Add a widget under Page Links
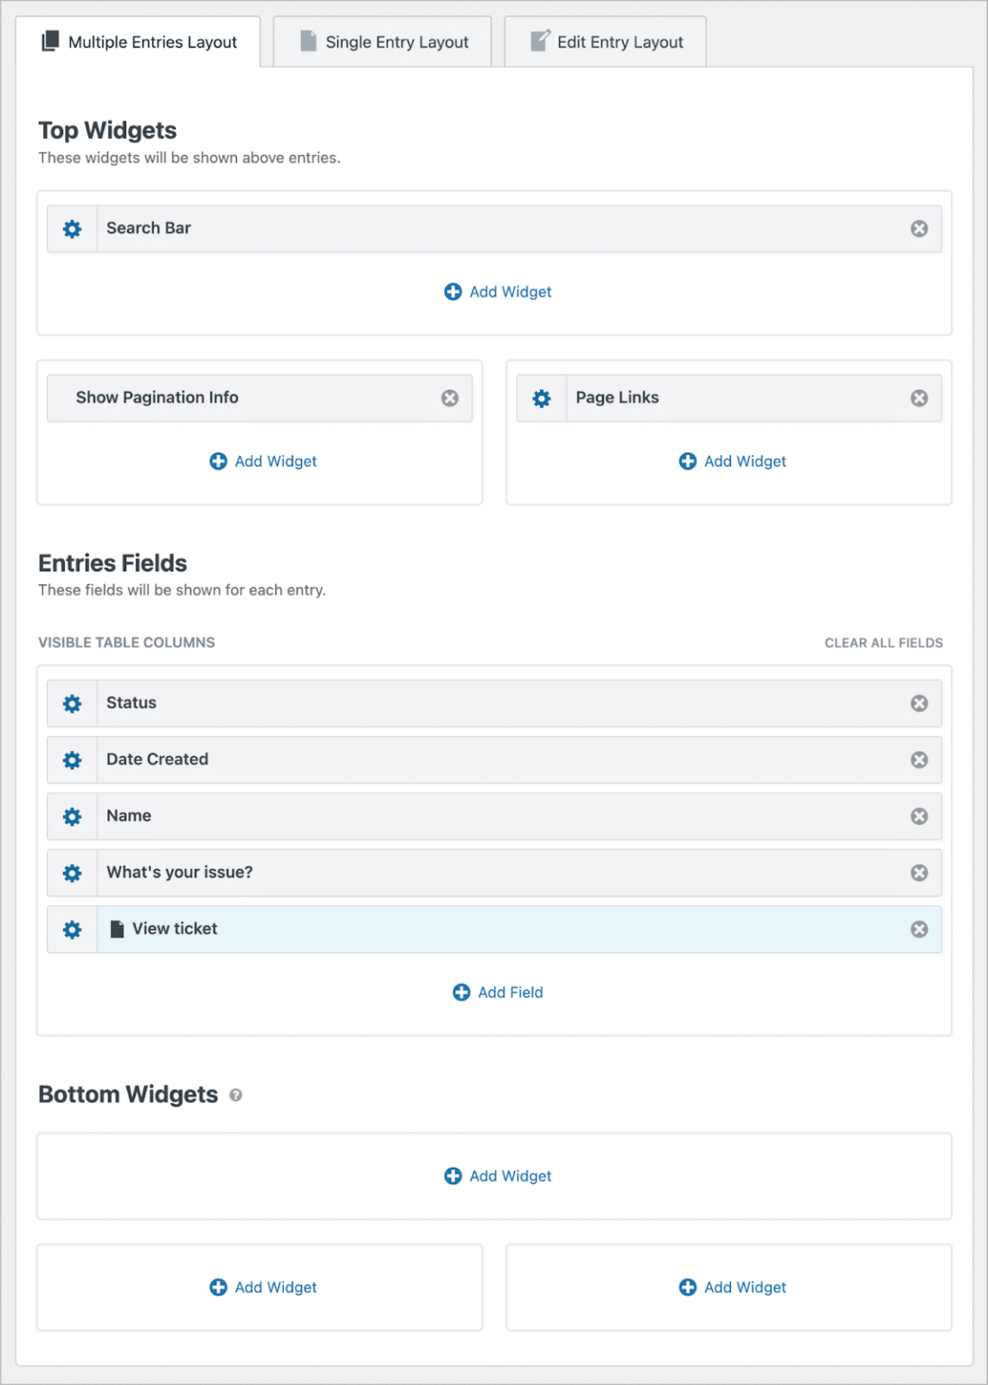 click(x=731, y=461)
